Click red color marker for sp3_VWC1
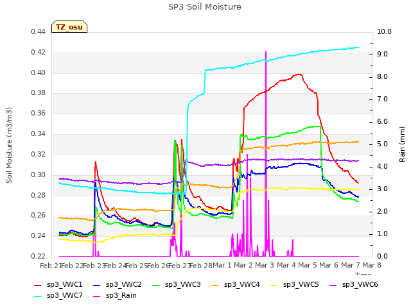 pyautogui.click(x=38, y=285)
